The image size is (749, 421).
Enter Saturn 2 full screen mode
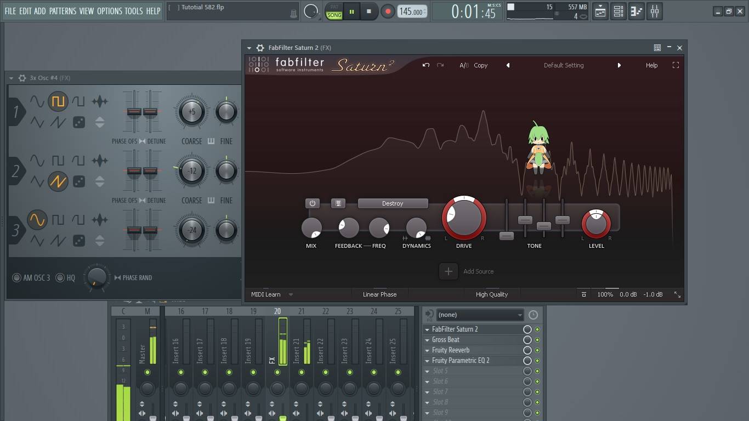click(x=676, y=65)
